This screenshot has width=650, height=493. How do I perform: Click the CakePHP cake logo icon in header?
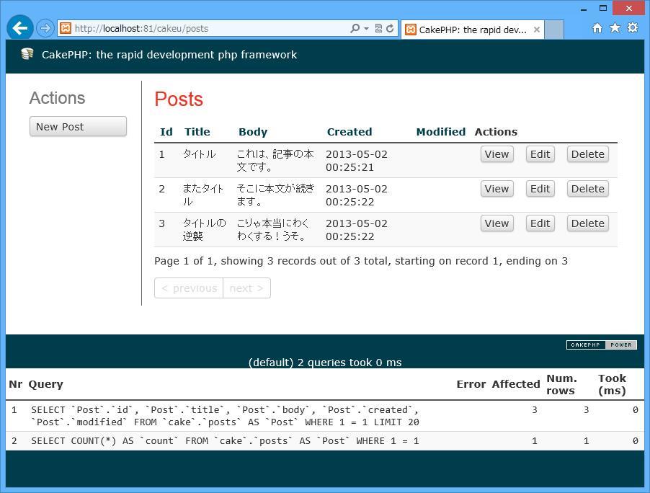pyautogui.click(x=27, y=55)
